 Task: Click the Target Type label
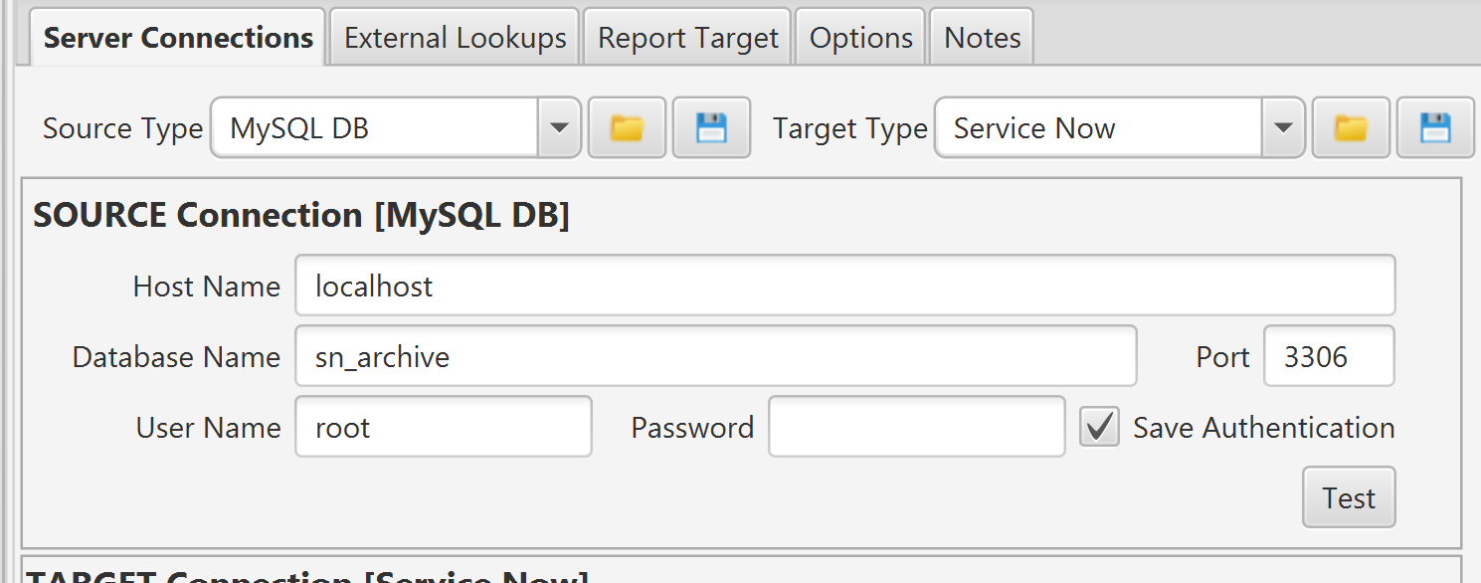pyautogui.click(x=850, y=128)
